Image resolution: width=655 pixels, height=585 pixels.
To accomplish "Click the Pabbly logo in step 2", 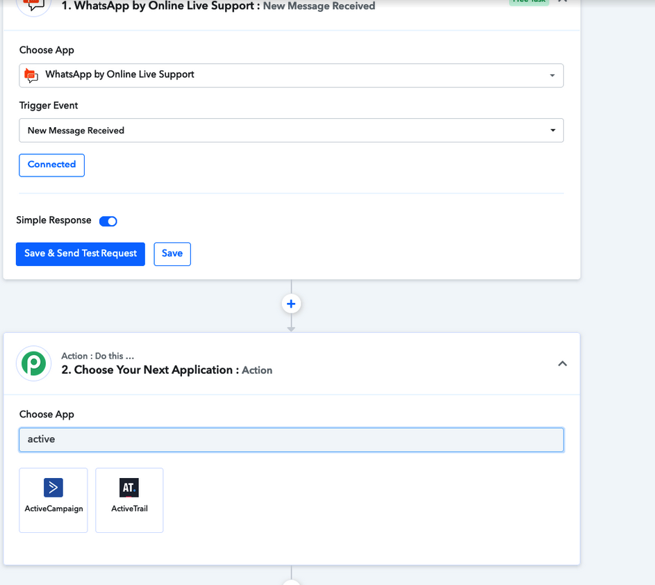I will 34,363.
